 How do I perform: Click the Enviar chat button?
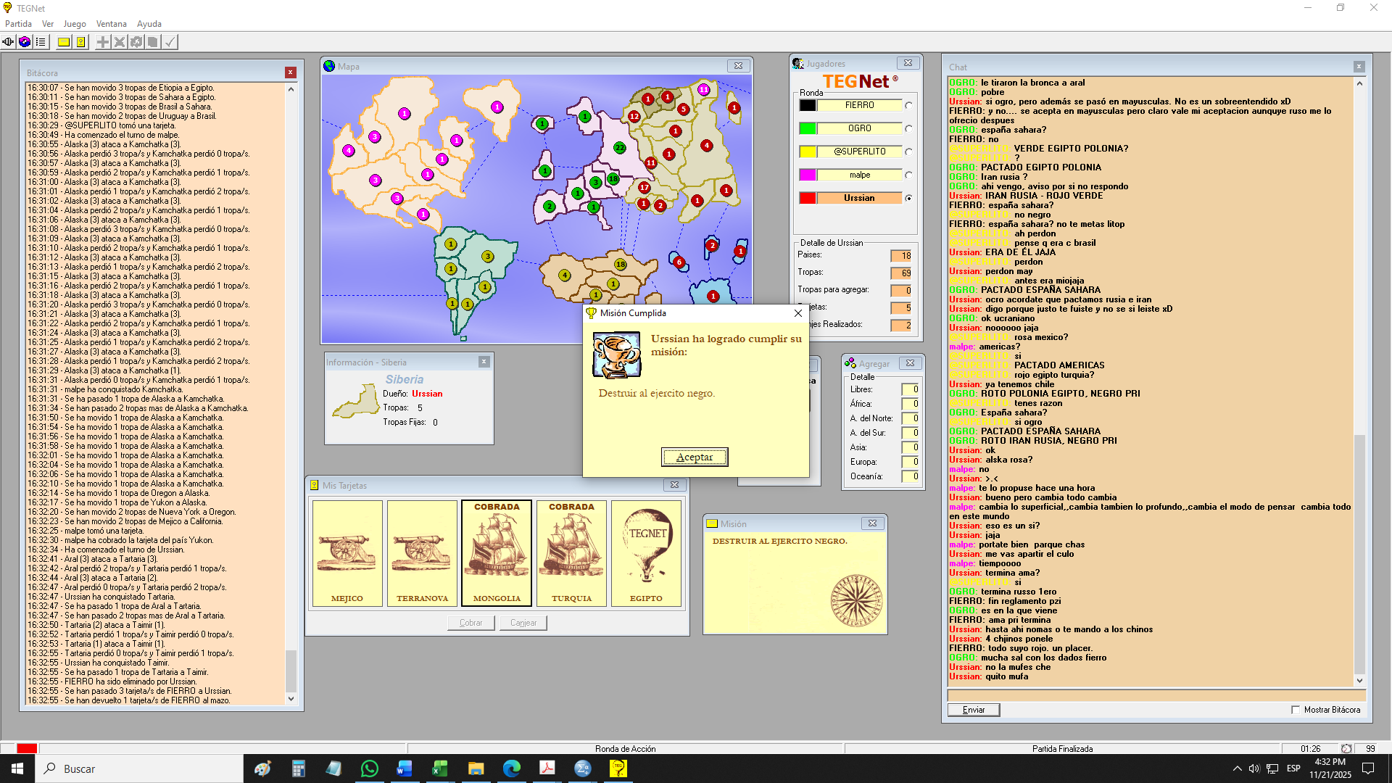coord(973,710)
